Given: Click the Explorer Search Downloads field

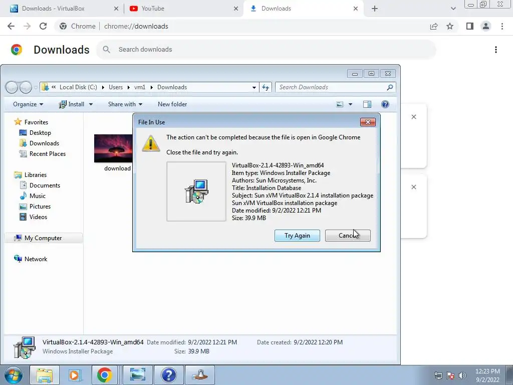Looking at the screenshot, I should point(335,87).
